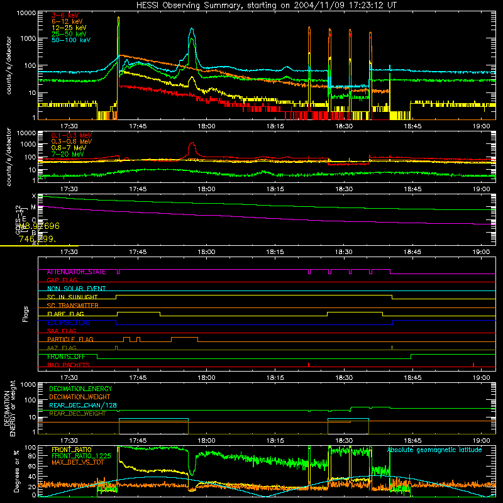The height and width of the screenshot is (503, 503).
Task: Click the SC_IN_SUNLIGHT flag label
Action: click(x=72, y=297)
